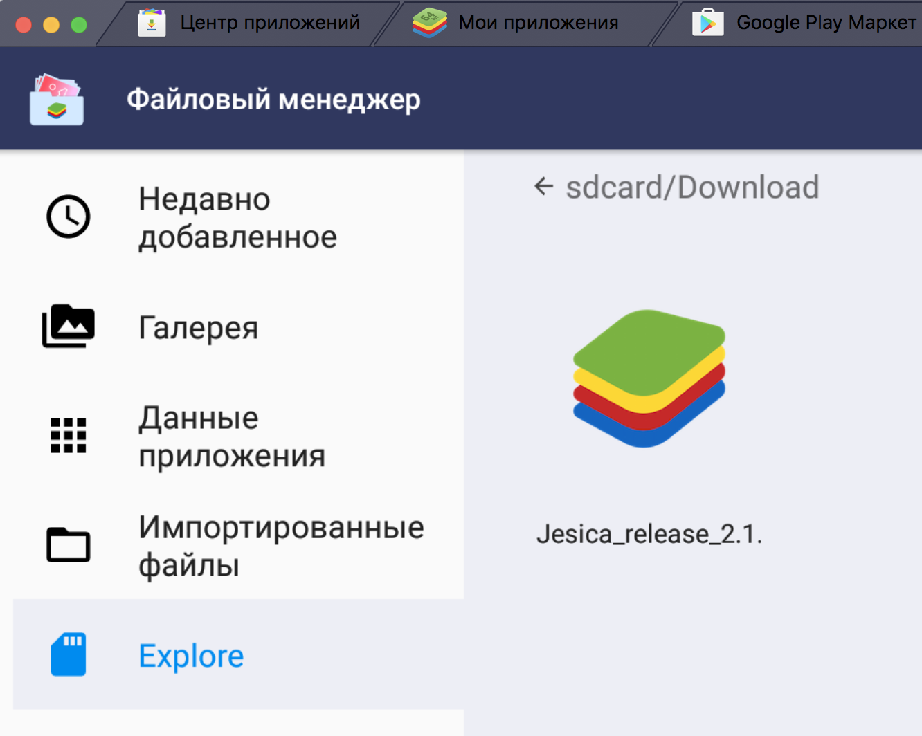Viewport: 922px width, 736px height.
Task: Open the Центр приложений tab
Action: 249,23
